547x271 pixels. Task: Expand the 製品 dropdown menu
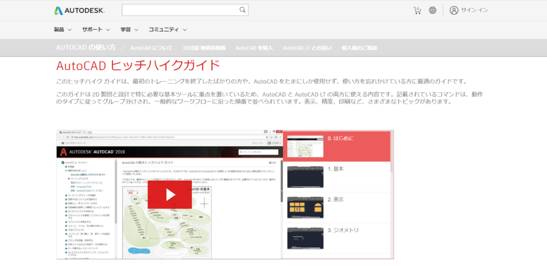point(63,30)
